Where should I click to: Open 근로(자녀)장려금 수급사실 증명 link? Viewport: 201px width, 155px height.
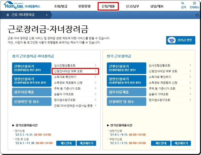pos(75,106)
